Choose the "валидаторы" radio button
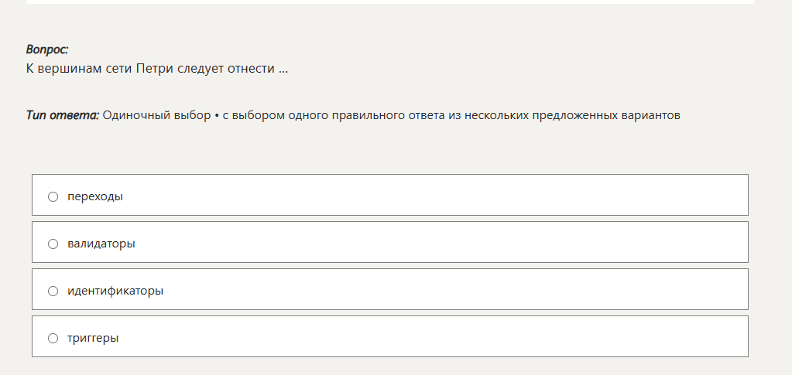 [x=53, y=244]
